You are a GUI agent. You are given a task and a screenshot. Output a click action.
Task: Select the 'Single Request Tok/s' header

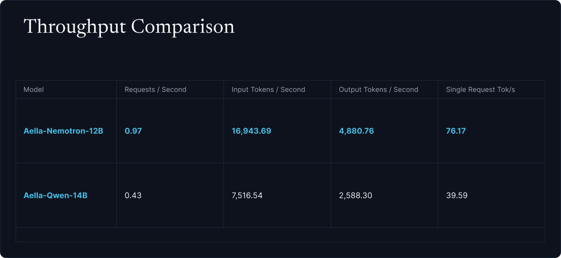[x=480, y=89]
